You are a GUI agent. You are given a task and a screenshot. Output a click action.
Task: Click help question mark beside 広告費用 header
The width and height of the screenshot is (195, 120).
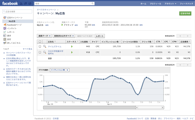click(x=189, y=42)
